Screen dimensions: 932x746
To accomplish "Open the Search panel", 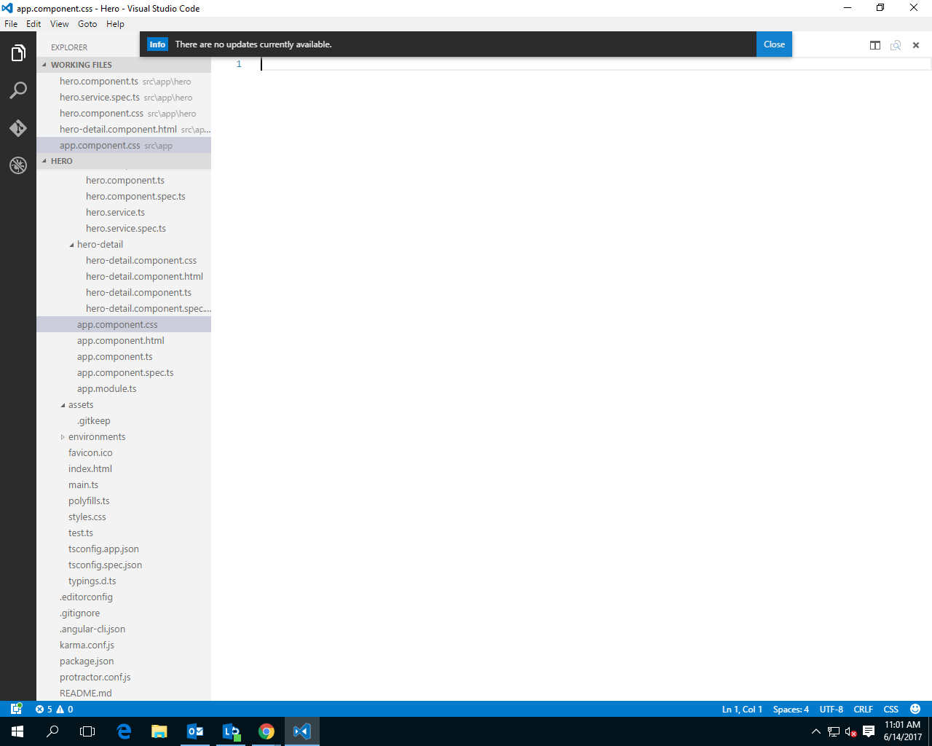I will tap(17, 90).
